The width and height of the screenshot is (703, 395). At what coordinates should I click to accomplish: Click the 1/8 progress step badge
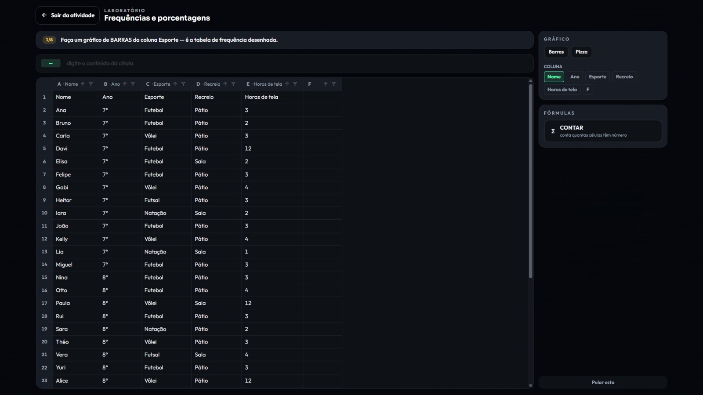(x=49, y=40)
